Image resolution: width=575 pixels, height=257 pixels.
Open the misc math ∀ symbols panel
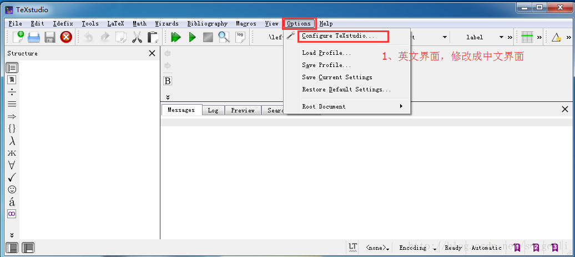[x=12, y=165]
